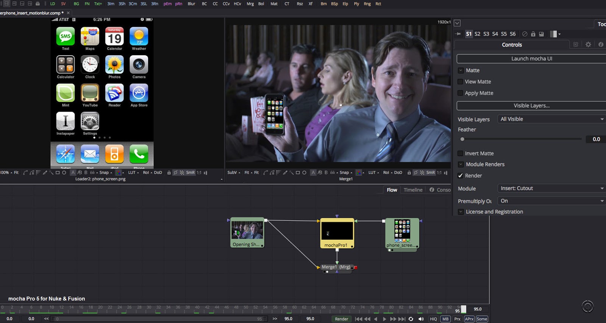Toggle checker underlay in Loader2 viewer
Image resolution: width=606 pixels, height=323 pixels.
182,172
